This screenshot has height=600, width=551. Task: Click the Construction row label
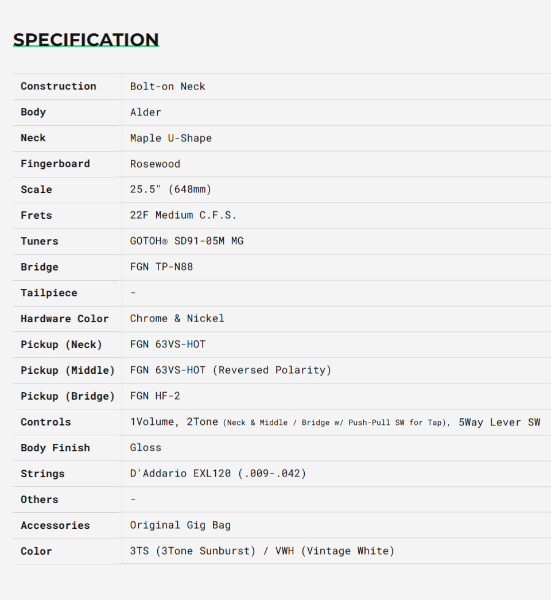point(59,86)
